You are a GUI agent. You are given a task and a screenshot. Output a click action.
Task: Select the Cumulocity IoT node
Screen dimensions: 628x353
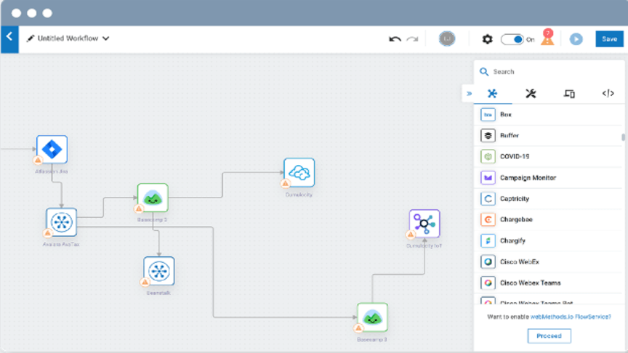pos(424,224)
